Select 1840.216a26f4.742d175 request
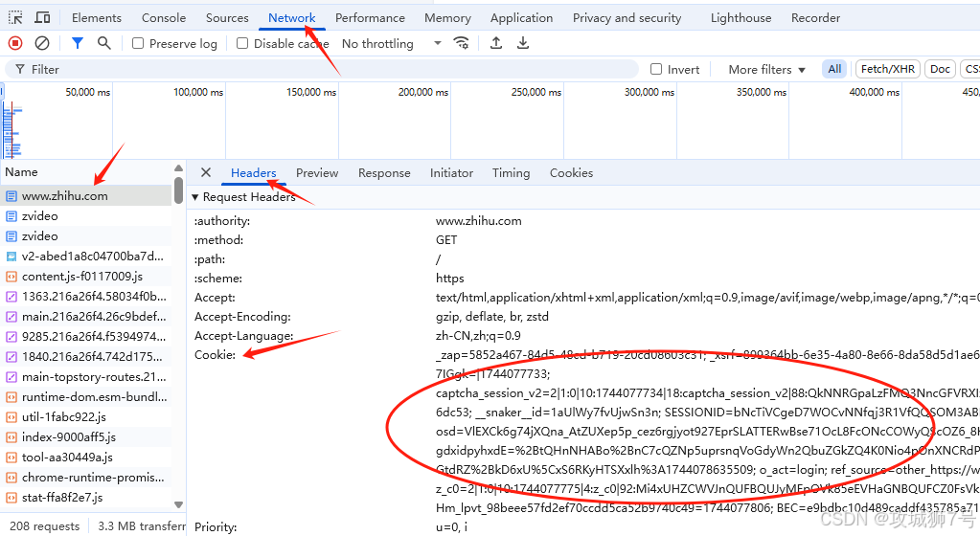The height and width of the screenshot is (536, 980). pos(85,357)
